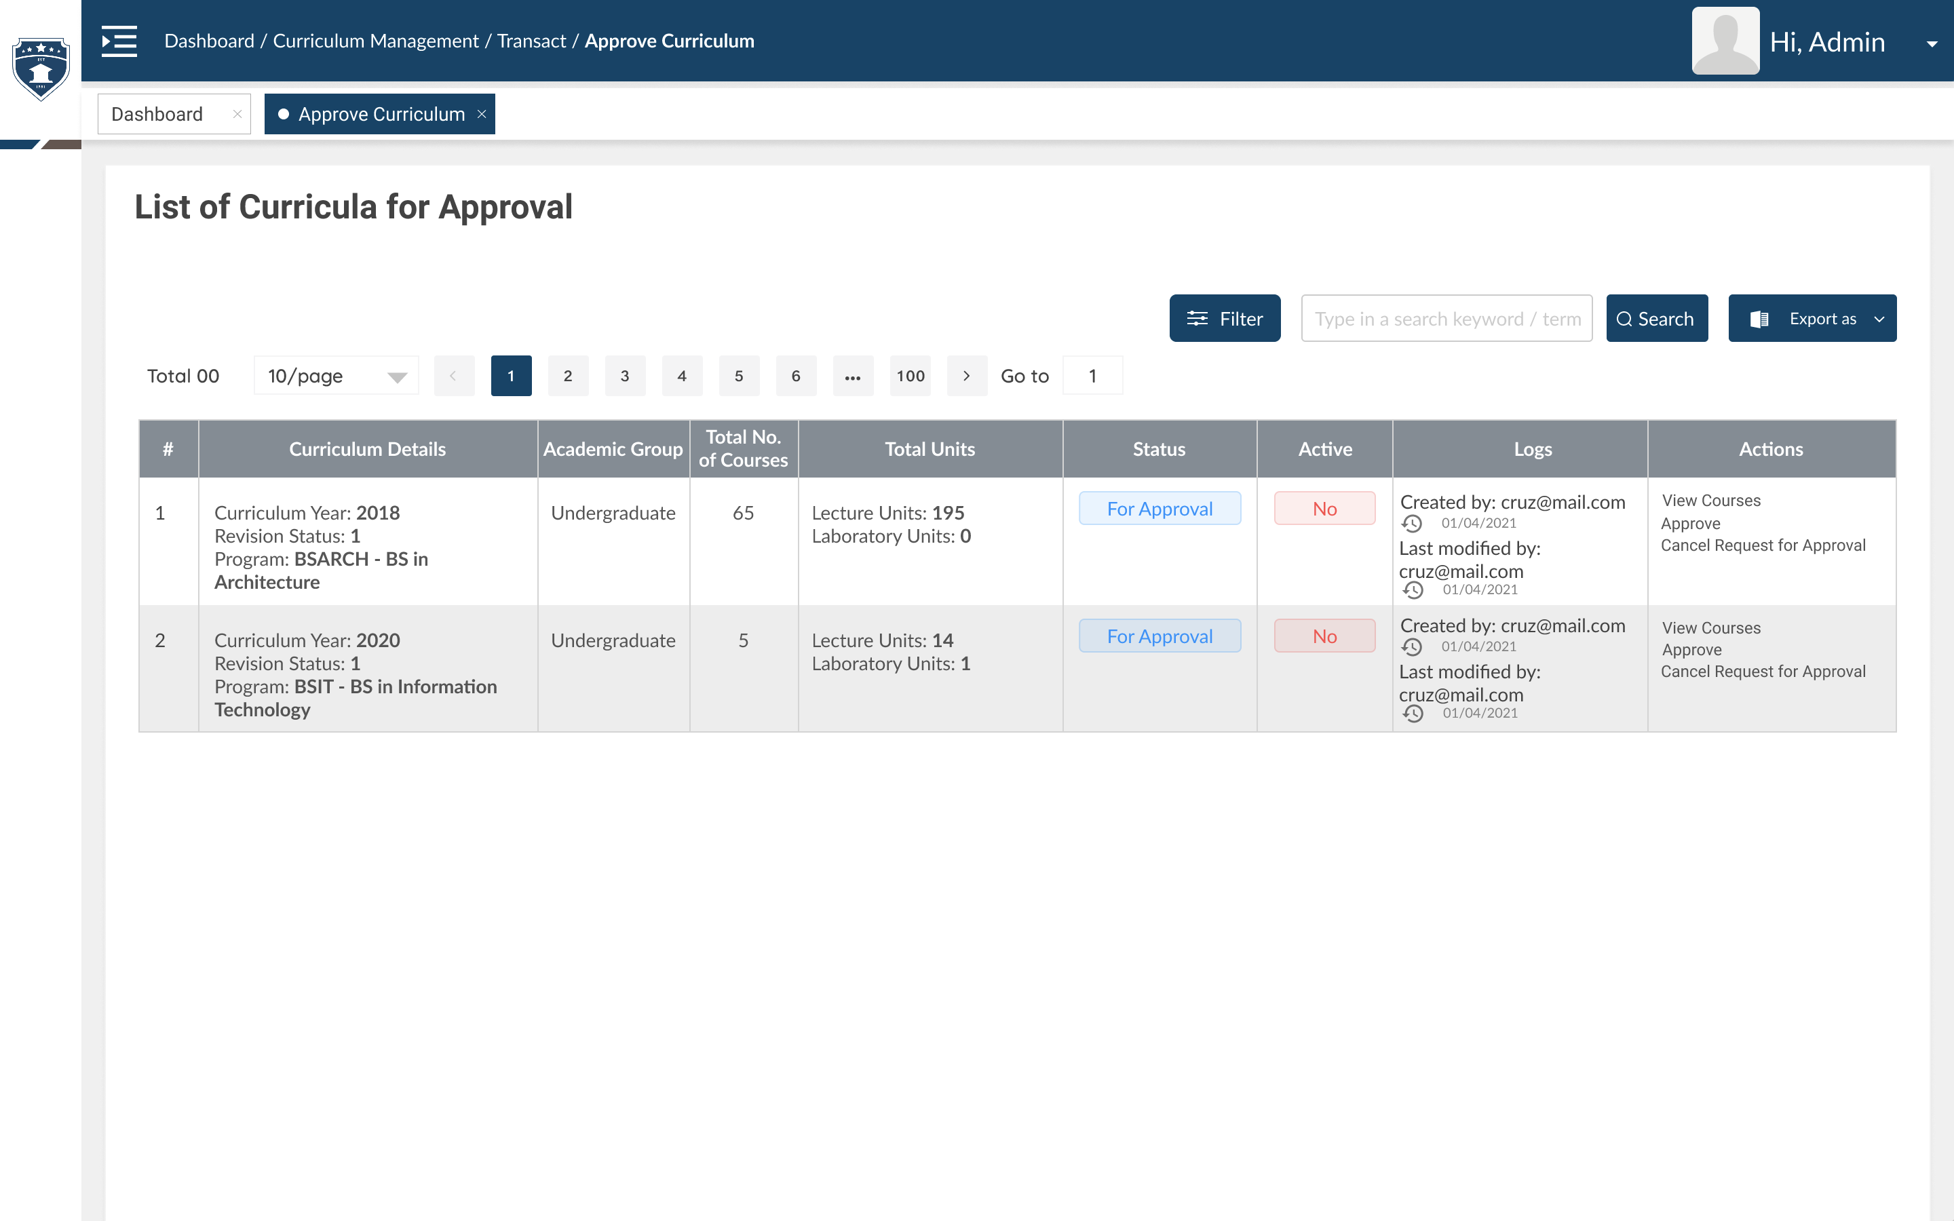Click the history clock icon beside 01/04/2021 creation date

pyautogui.click(x=1413, y=523)
